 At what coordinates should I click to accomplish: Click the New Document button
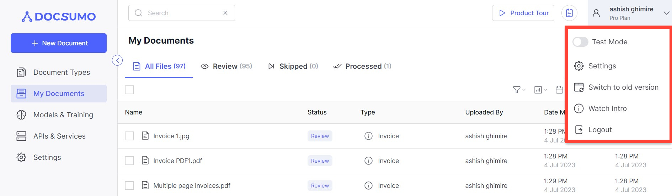[x=59, y=43]
